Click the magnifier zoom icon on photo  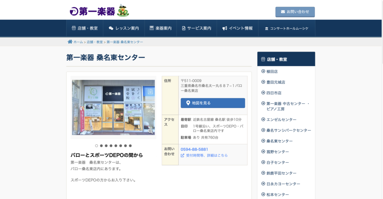[x=150, y=131]
